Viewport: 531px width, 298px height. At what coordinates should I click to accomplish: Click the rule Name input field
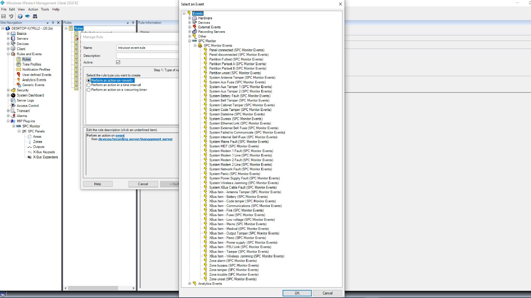(x=147, y=48)
